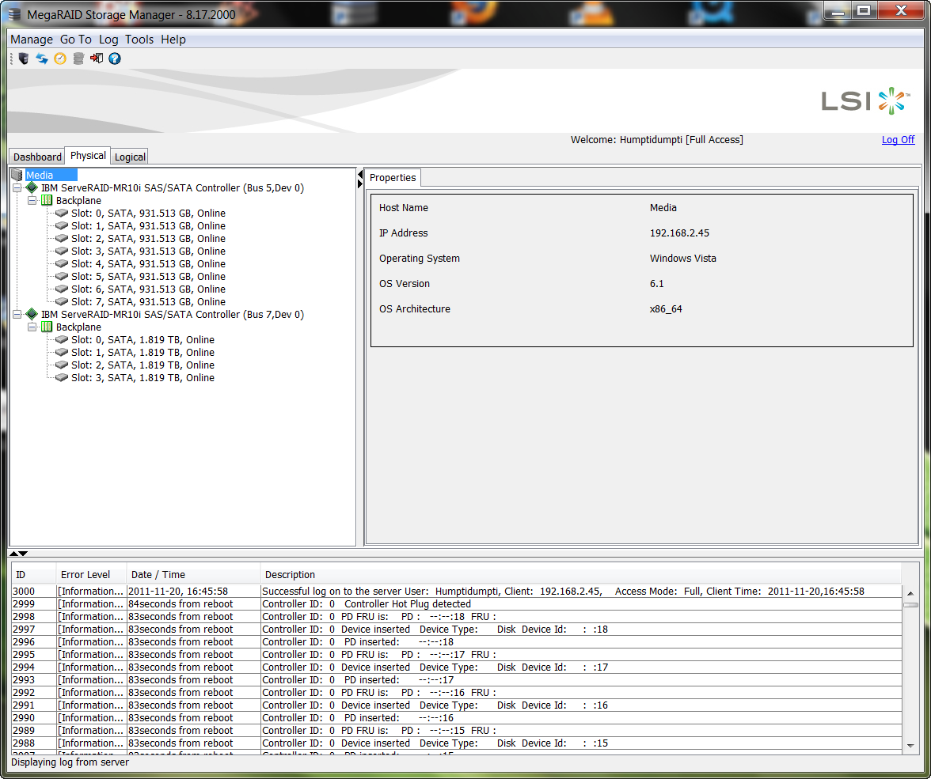Click the OS Architecture value x86_64
Screen dimensions: 931x779
(x=666, y=308)
